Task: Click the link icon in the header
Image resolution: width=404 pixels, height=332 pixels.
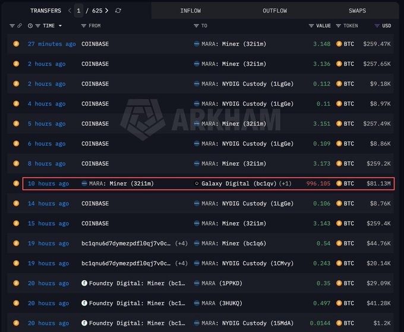Action: (x=20, y=26)
